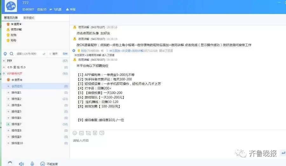Open chat history clock icon
The image size is (286, 166).
point(102,133)
